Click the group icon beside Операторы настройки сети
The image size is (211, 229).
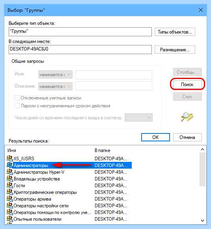coord(10,205)
